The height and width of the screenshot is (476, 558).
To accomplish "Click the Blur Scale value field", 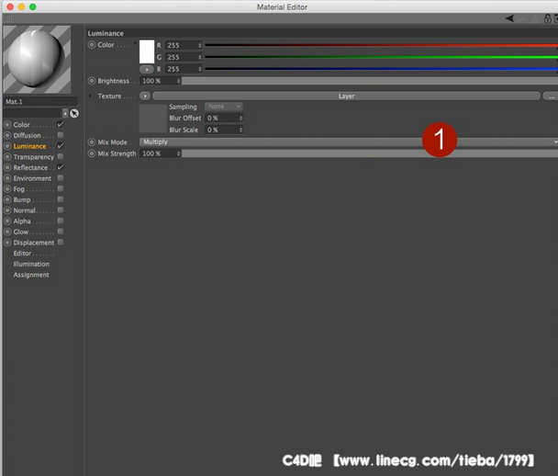I will [x=224, y=130].
